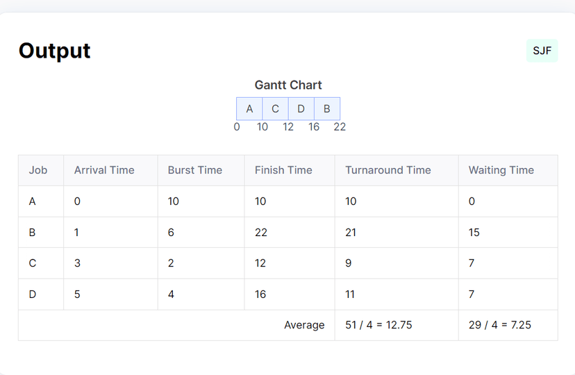This screenshot has width=575, height=375.
Task: Click the Burst Time column header
Action: point(195,170)
